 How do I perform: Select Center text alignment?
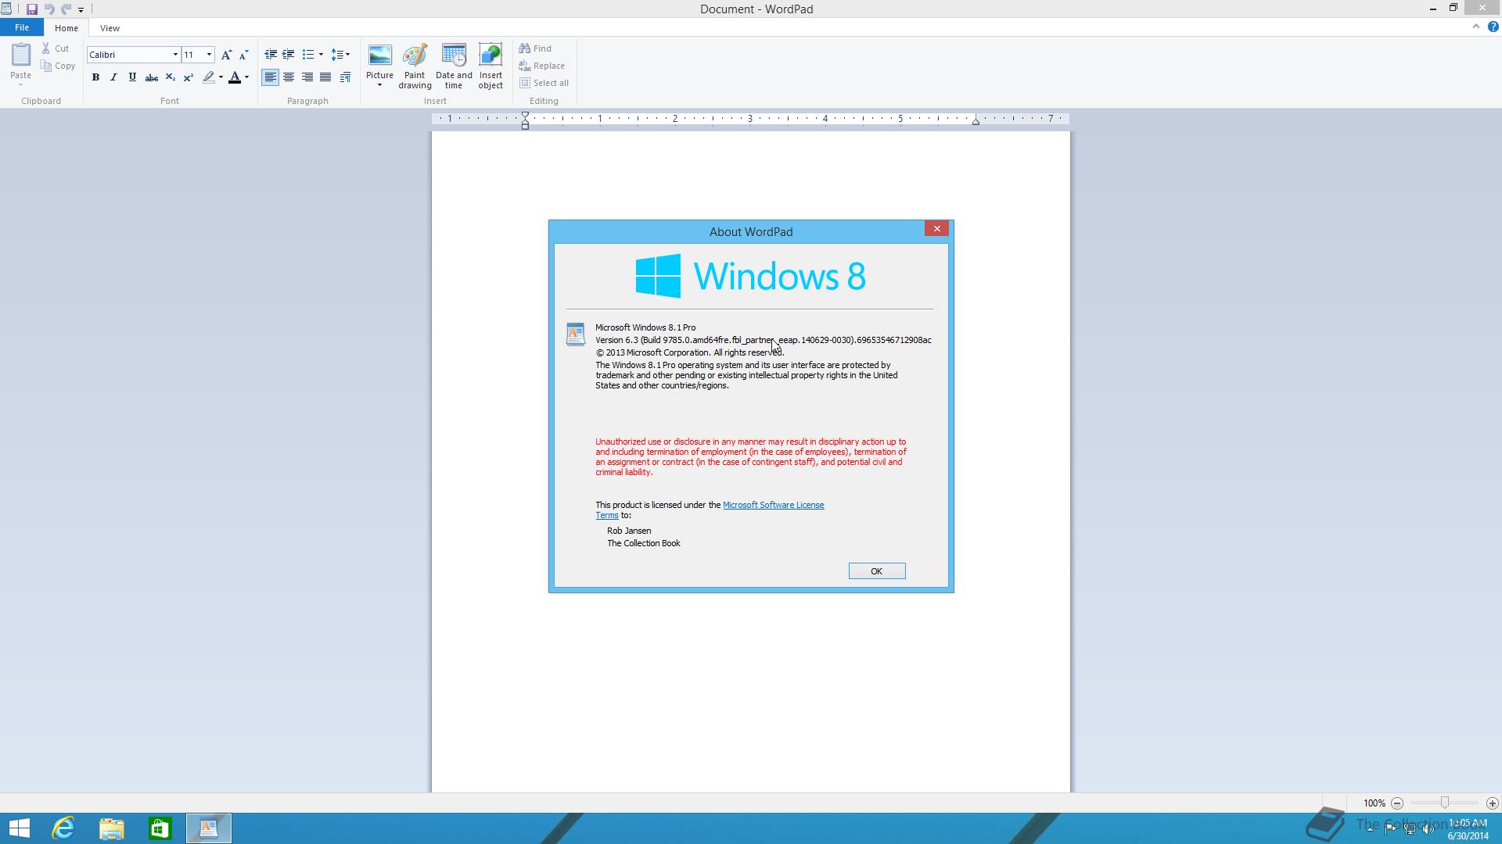click(289, 77)
